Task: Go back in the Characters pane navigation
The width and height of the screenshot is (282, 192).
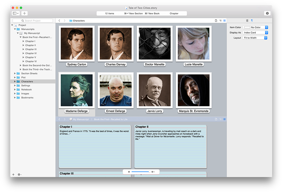Action: 59,21
